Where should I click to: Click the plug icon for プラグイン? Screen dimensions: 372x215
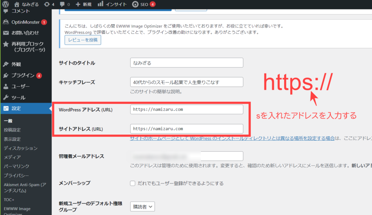[6, 75]
